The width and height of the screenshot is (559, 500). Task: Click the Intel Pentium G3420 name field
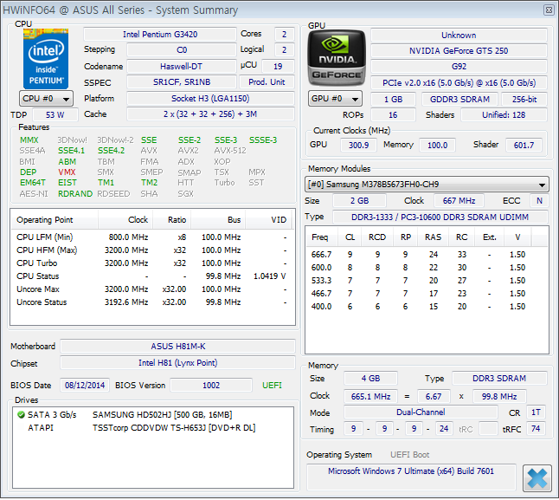click(x=159, y=34)
